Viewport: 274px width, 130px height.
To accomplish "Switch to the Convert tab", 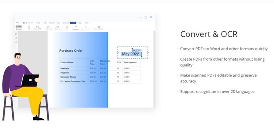I will 52,23.
